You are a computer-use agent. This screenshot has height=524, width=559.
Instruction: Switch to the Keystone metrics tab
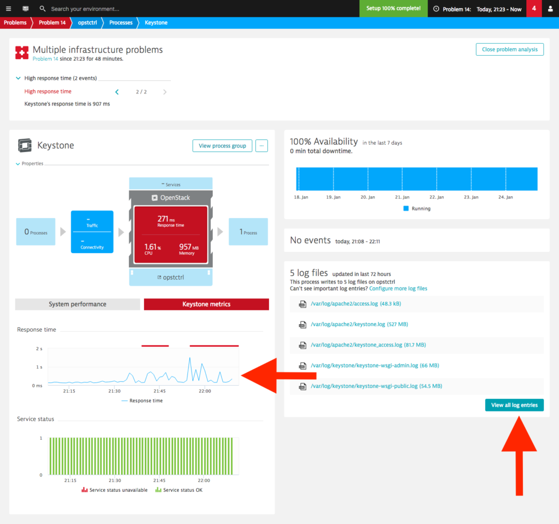[206, 304]
